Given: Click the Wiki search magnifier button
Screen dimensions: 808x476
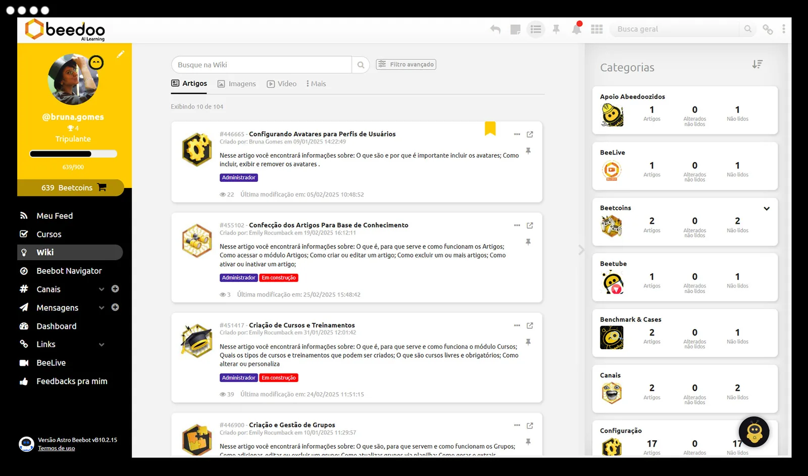Looking at the screenshot, I should click(x=361, y=65).
